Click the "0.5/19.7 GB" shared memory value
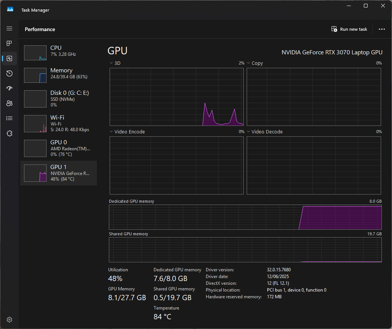This screenshot has height=329, width=392. (x=172, y=298)
